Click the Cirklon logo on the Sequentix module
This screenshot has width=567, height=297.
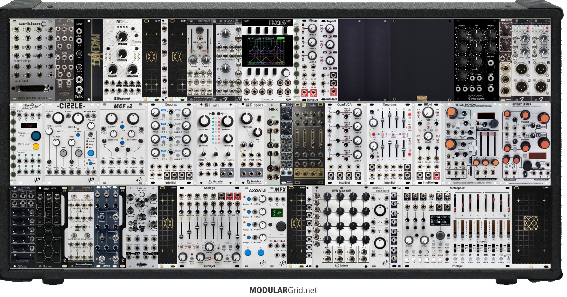pos(32,23)
